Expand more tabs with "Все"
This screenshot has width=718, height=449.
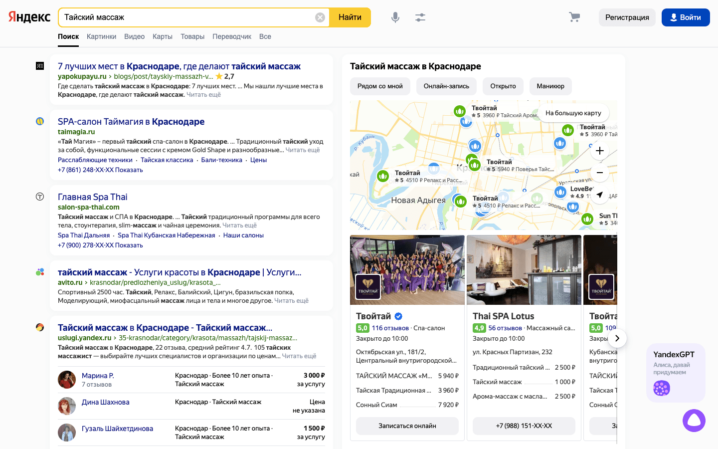coord(265,36)
